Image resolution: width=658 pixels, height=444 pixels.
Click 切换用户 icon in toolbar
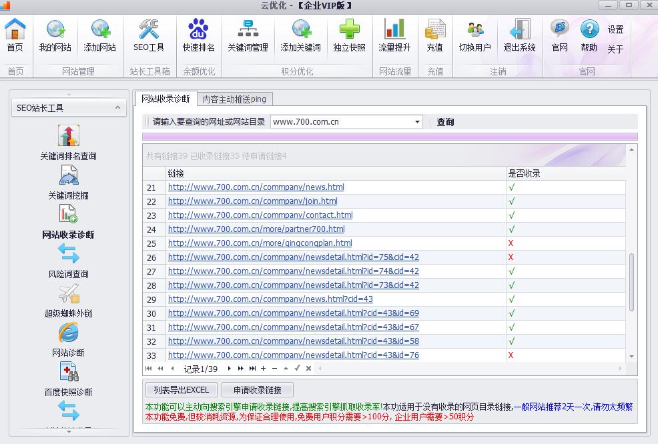click(474, 35)
